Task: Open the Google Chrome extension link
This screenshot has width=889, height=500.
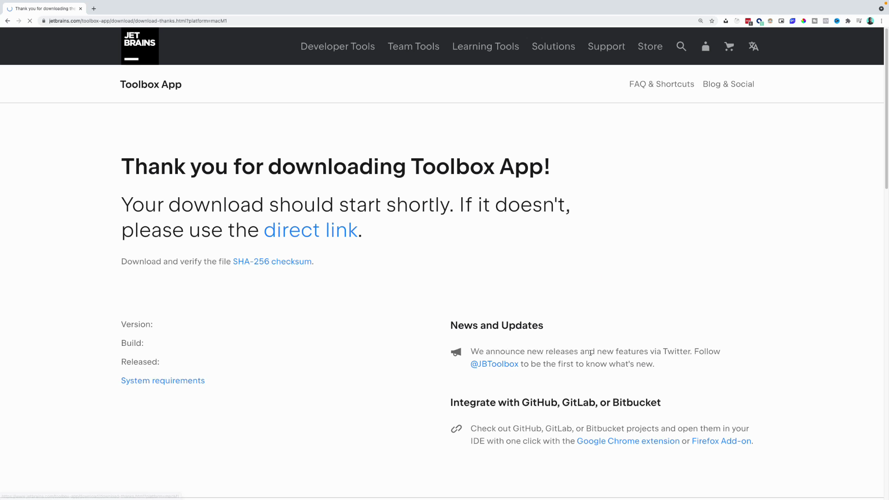Action: 628,441
